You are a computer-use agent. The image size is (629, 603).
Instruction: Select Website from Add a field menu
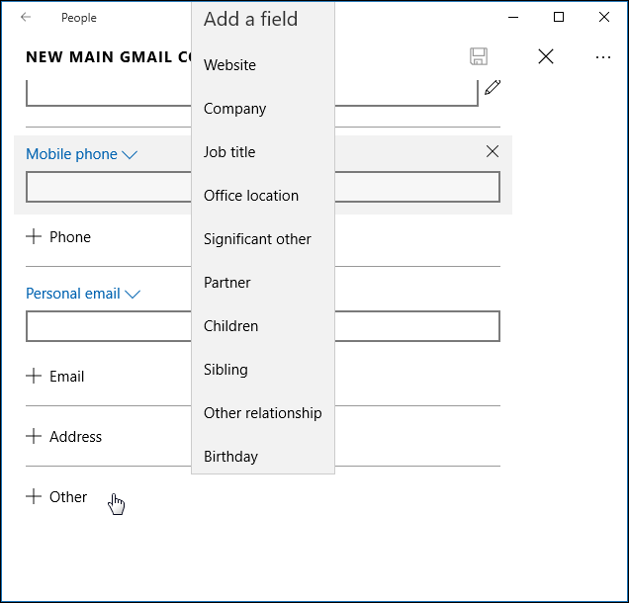pos(229,65)
